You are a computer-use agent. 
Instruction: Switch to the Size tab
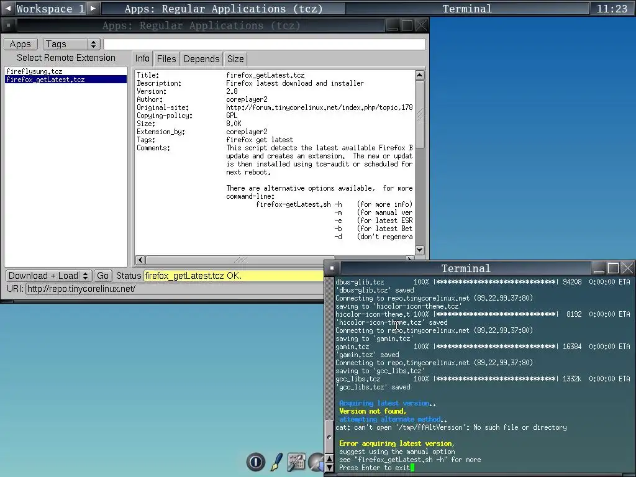tap(235, 59)
